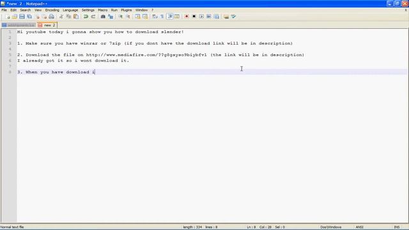Open the Settings menu
Screen dimensions: 409x230
[x=88, y=10]
